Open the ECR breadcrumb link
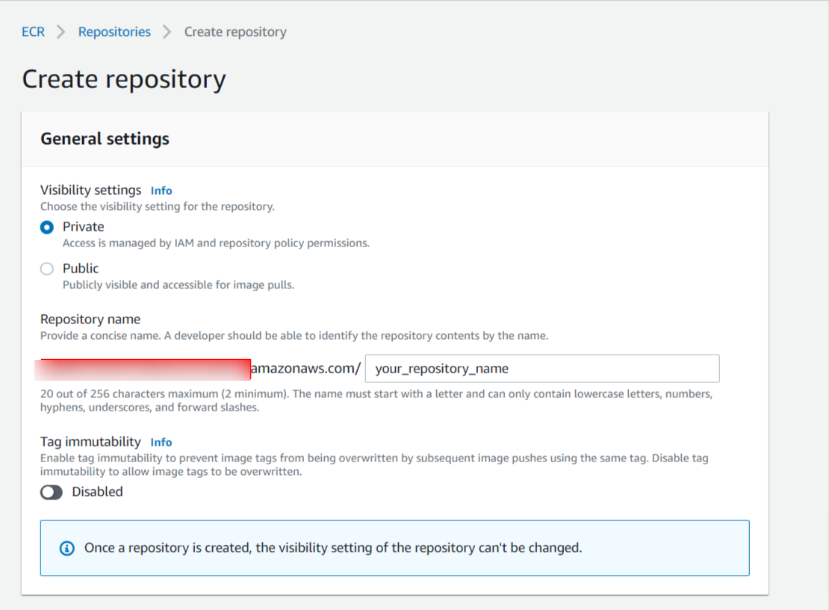Screen dimensions: 829x610 tap(33, 31)
